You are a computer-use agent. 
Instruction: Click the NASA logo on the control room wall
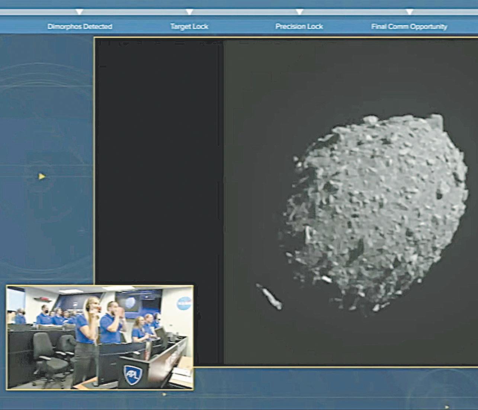[184, 303]
